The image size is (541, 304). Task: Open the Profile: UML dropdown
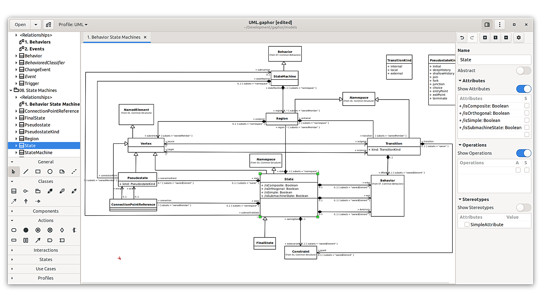pos(73,25)
